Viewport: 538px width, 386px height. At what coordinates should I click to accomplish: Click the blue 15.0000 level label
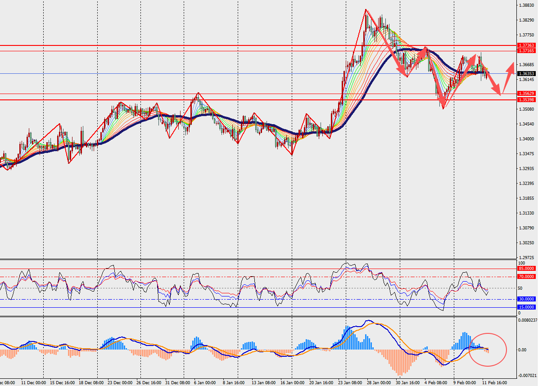click(x=526, y=307)
